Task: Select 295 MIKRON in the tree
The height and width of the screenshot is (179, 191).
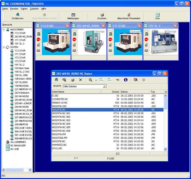Action: [x=21, y=125]
